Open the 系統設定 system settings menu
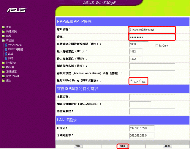The image size is (190, 149). point(11,71)
